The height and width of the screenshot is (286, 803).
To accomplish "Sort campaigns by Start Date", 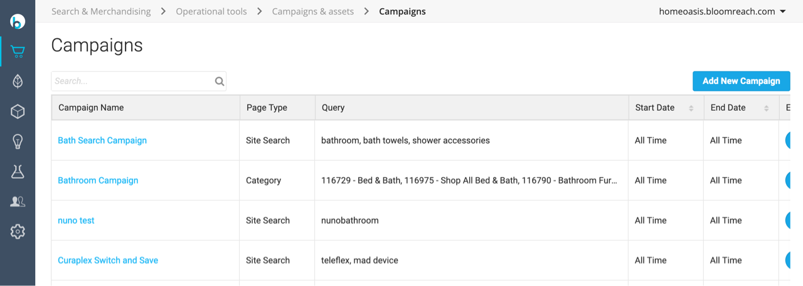I will tap(691, 108).
